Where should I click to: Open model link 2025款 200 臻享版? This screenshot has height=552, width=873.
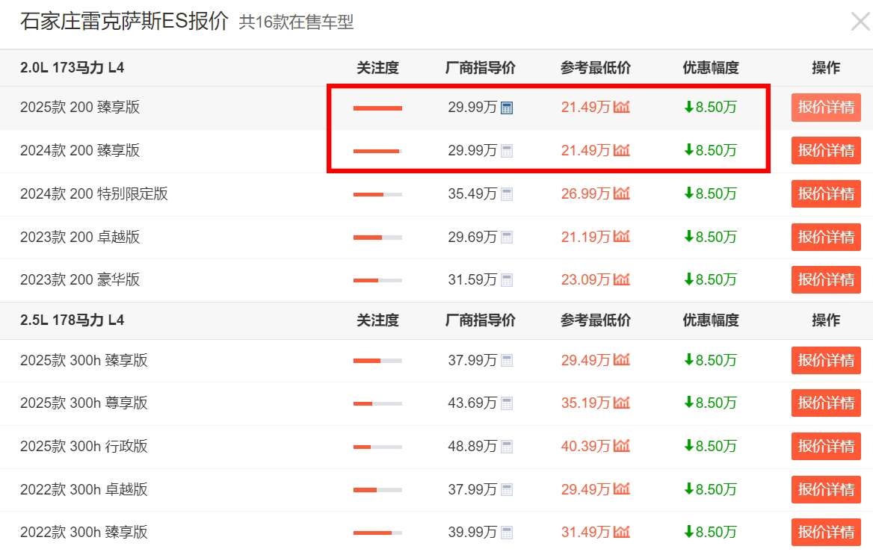click(80, 108)
